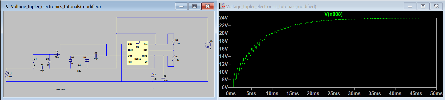
Task: Click the 9 volt value of V1
Action: tap(210, 48)
